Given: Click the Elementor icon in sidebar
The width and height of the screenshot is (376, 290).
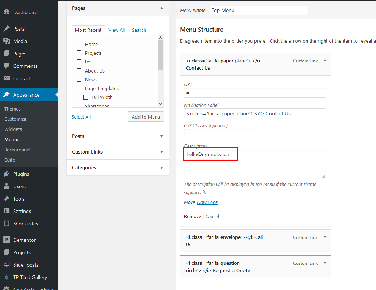Looking at the screenshot, I should click(x=7, y=240).
